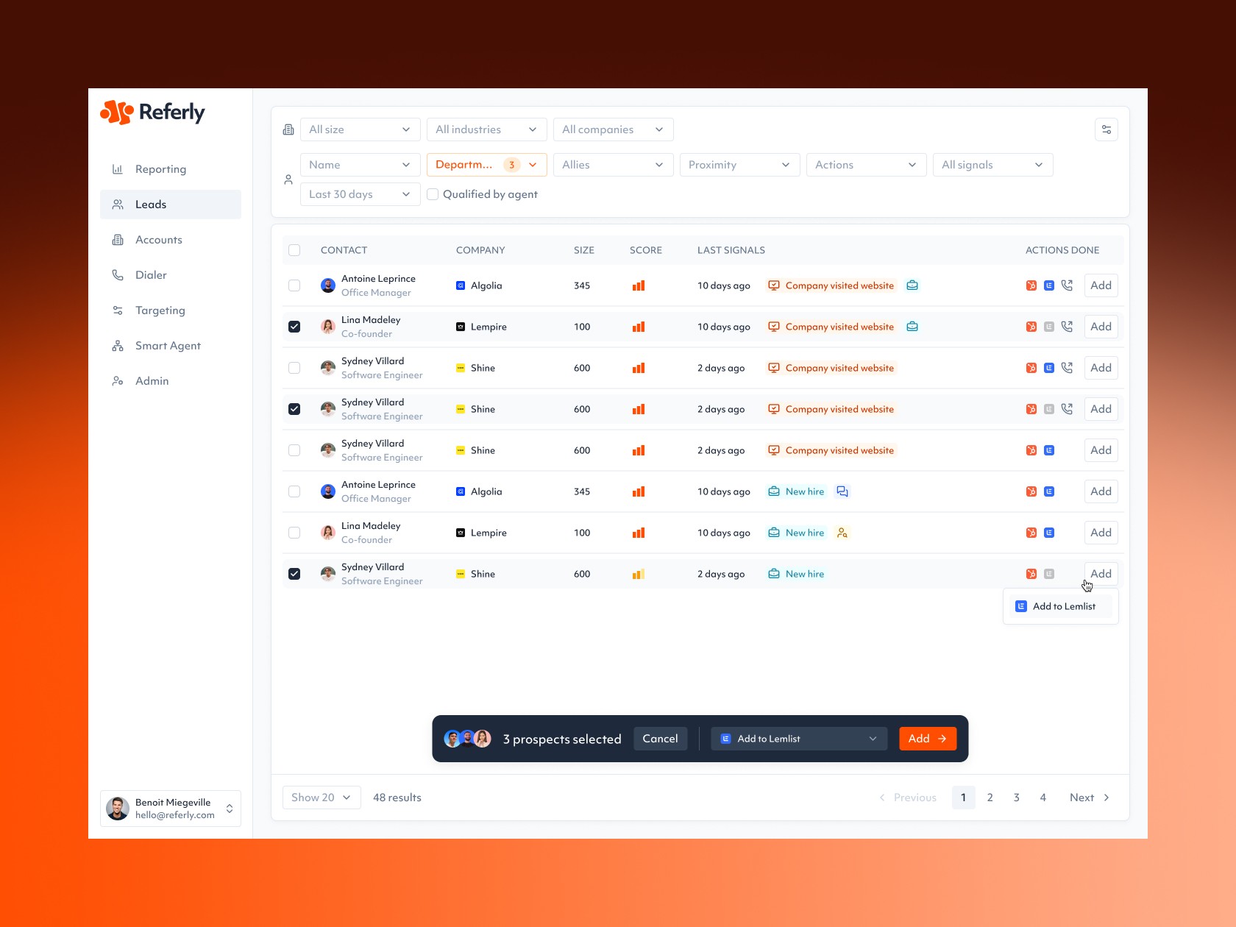This screenshot has width=1236, height=927.
Task: Open Add to Lemlist dropdown in selection bar
Action: [799, 739]
